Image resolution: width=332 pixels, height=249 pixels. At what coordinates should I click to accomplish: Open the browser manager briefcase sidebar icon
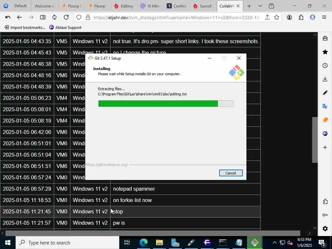[325, 38]
